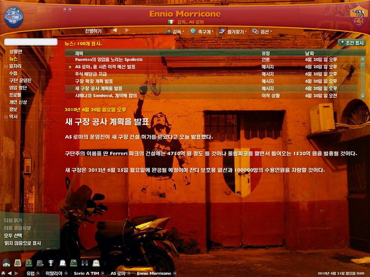Viewport: 370px width, 277px height.
Task: Open the tactics pitch icon
Action: (x=29, y=263)
